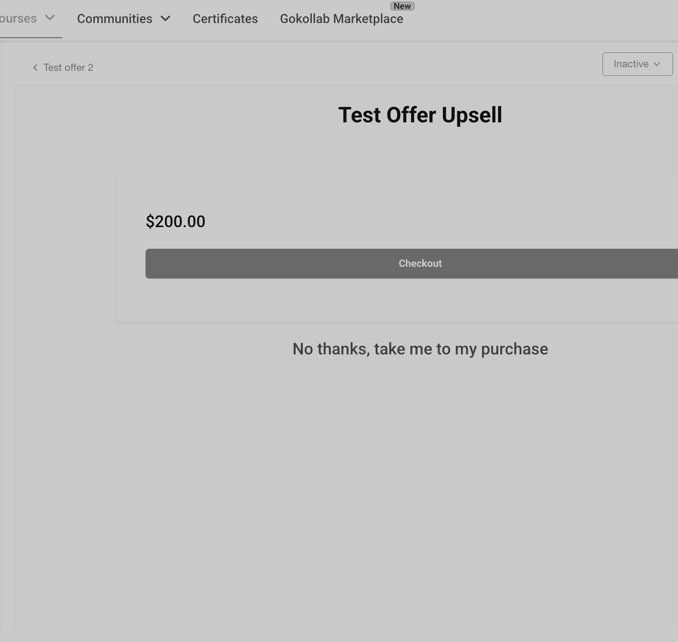Return to Test offer 2 via breadcrumb link
This screenshot has width=678, height=642.
68,68
